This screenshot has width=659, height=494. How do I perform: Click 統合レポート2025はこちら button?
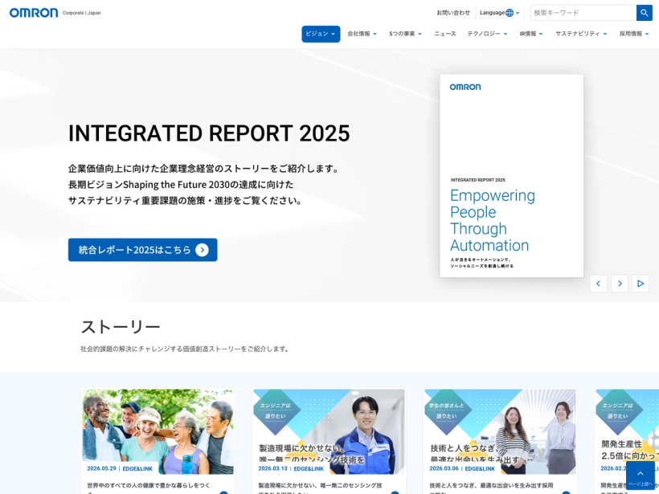coord(142,250)
